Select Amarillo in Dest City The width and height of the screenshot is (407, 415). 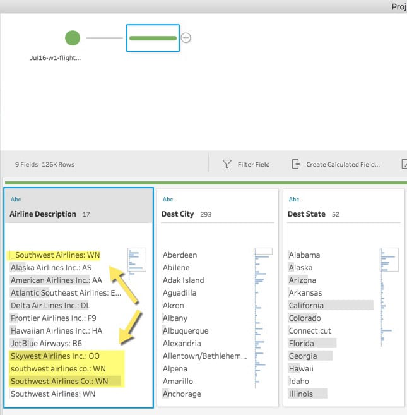coord(178,381)
